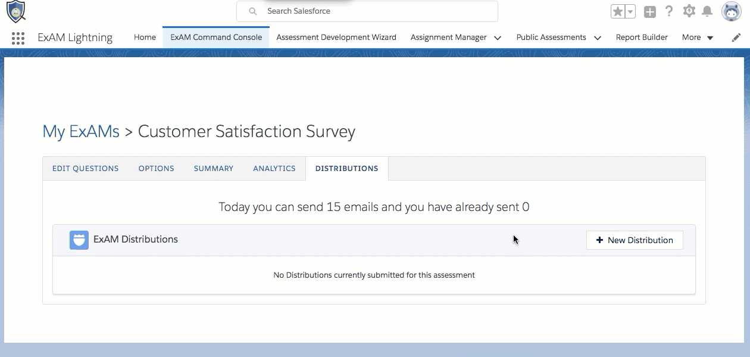The height and width of the screenshot is (357, 750).
Task: Click the Customer Satisfaction Survey title
Action: pos(246,131)
